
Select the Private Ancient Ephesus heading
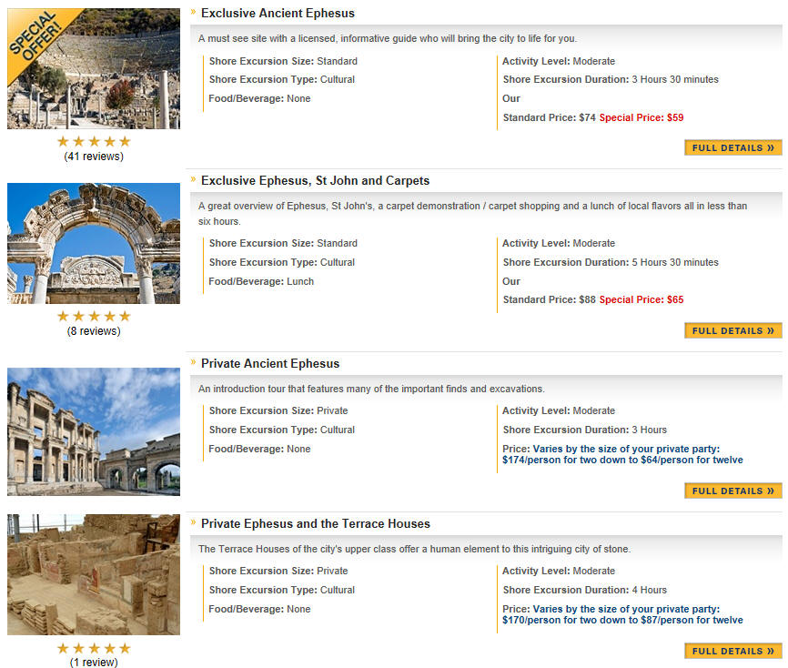(x=270, y=363)
